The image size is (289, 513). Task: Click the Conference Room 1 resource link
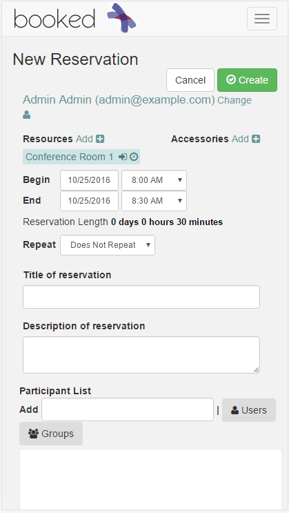tap(69, 157)
